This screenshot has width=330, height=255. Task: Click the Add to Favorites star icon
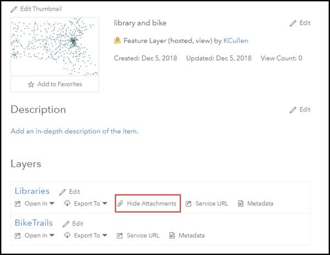pyautogui.click(x=31, y=84)
